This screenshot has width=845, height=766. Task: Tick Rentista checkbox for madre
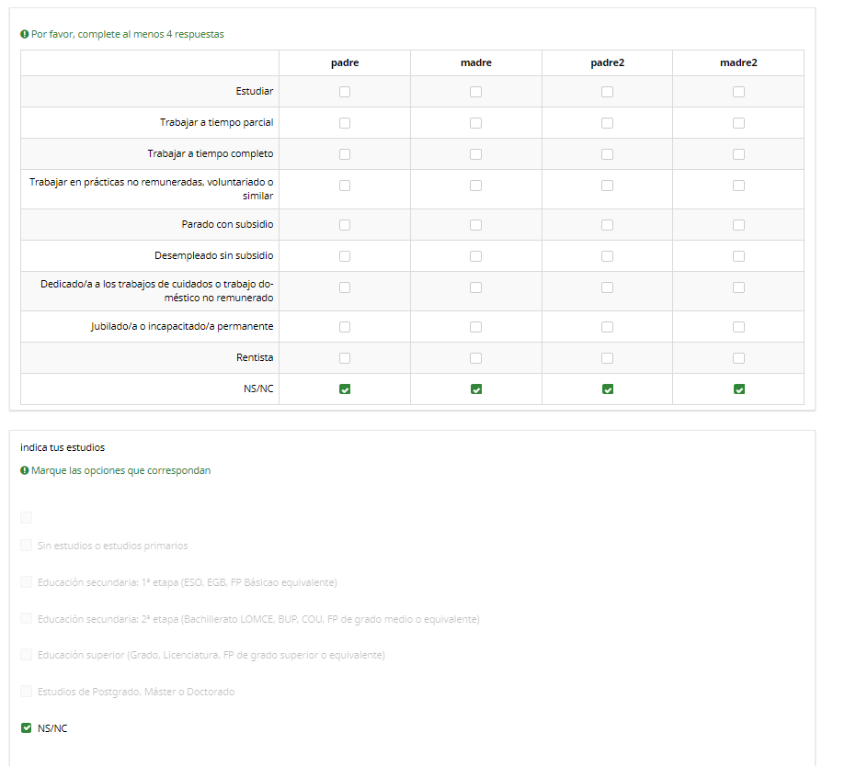(475, 358)
